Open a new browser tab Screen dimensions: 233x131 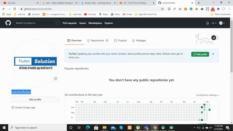(x=198, y=3)
